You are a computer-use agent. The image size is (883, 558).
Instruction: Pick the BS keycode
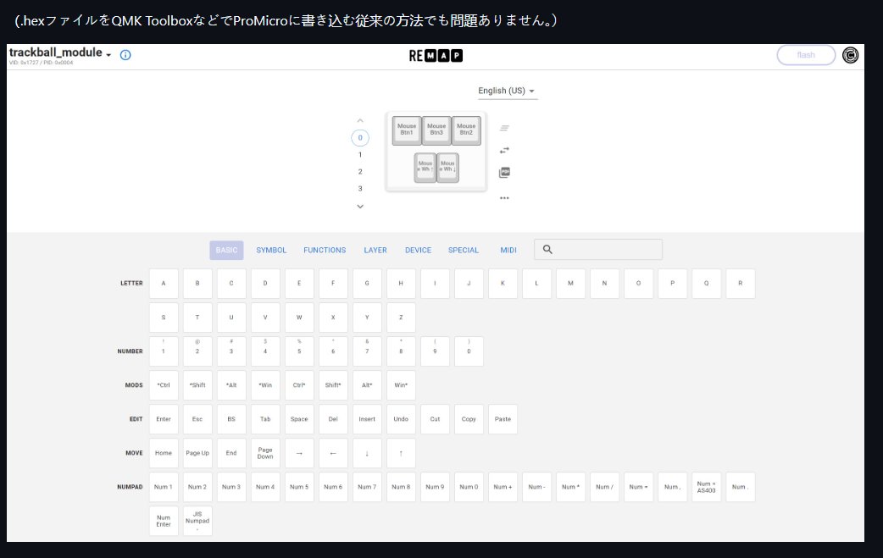(x=231, y=419)
